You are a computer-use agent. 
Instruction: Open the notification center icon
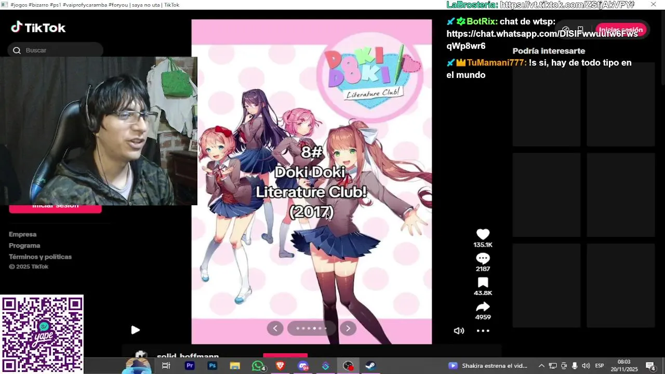point(650,366)
